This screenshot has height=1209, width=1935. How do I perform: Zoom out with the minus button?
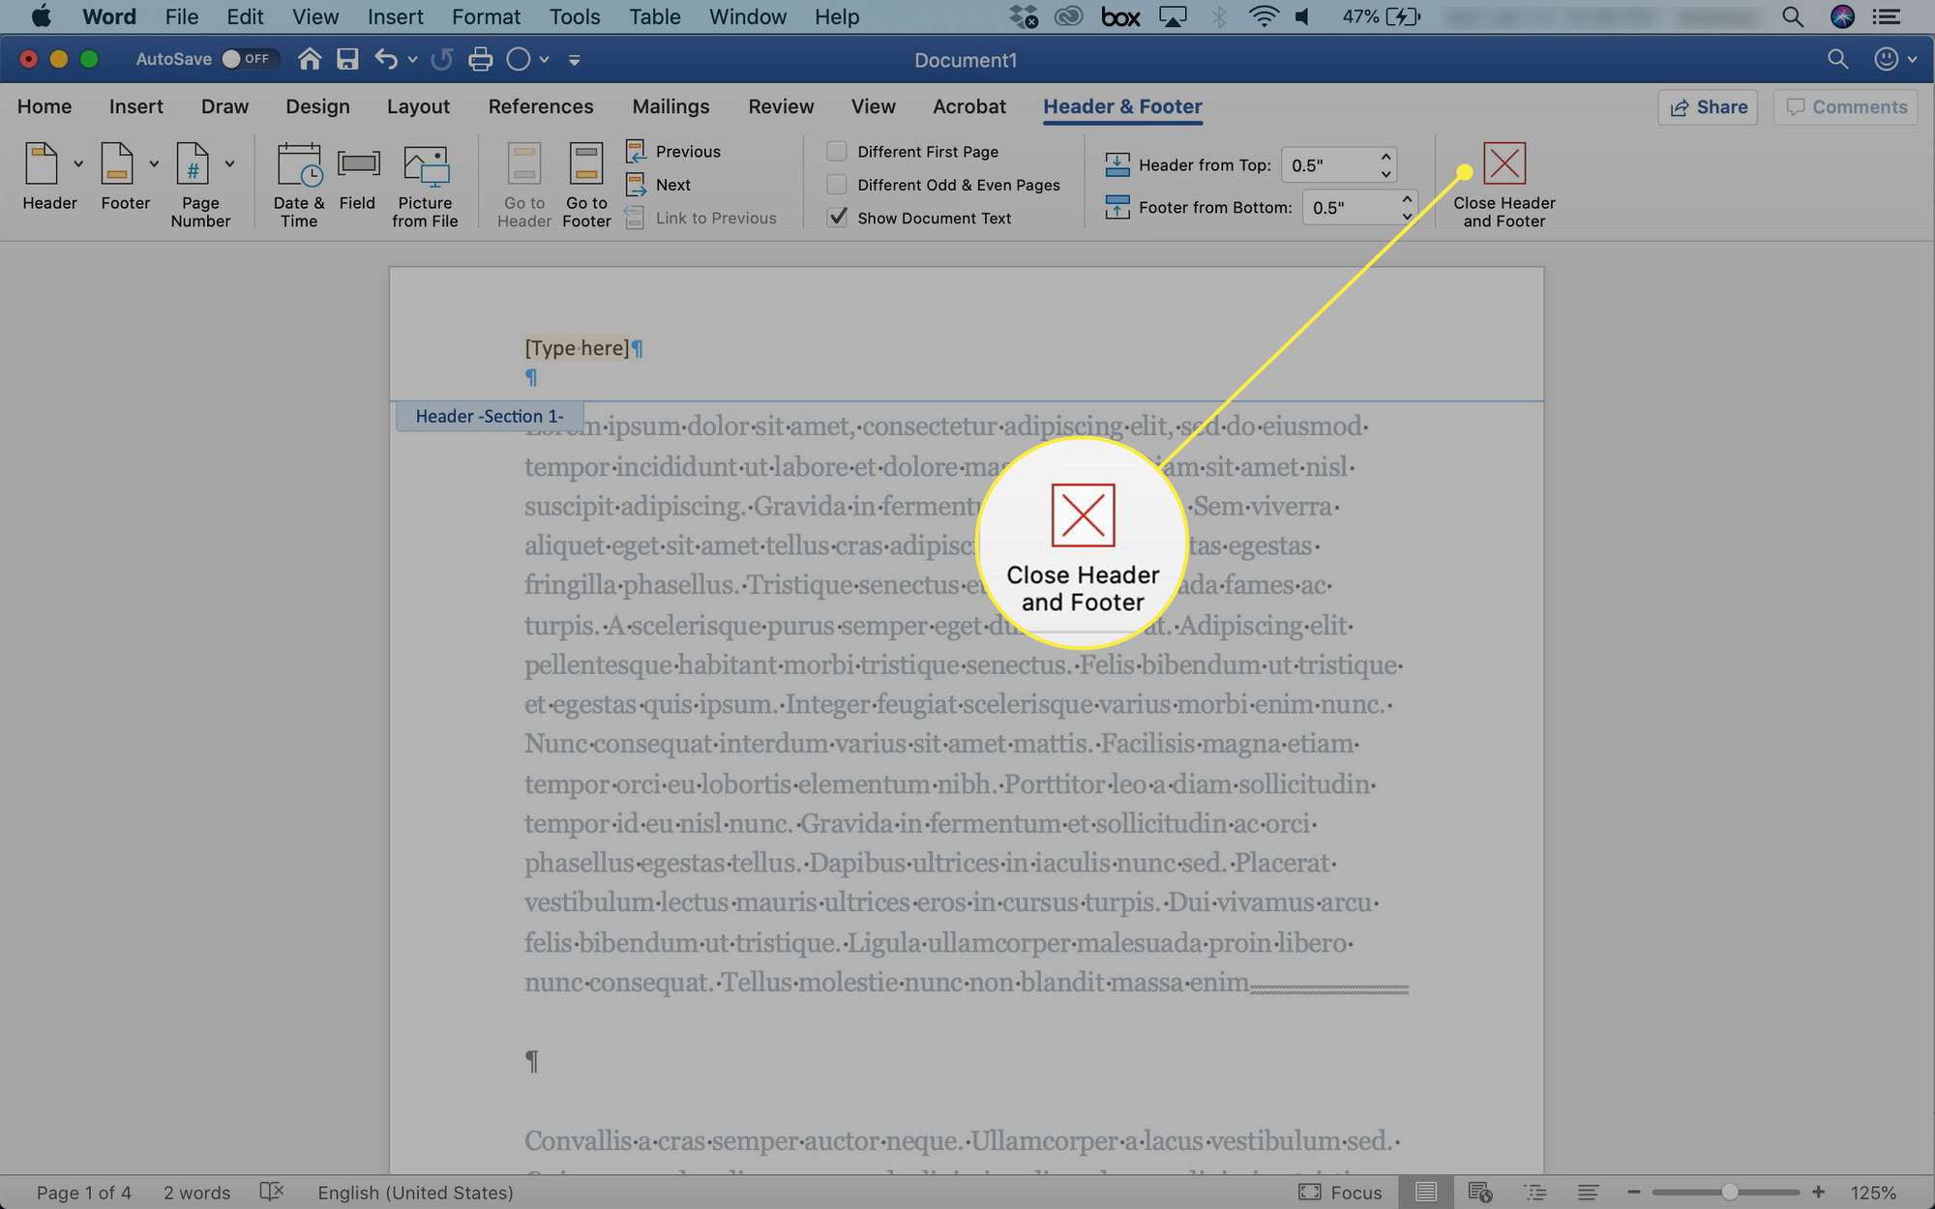(1634, 1192)
